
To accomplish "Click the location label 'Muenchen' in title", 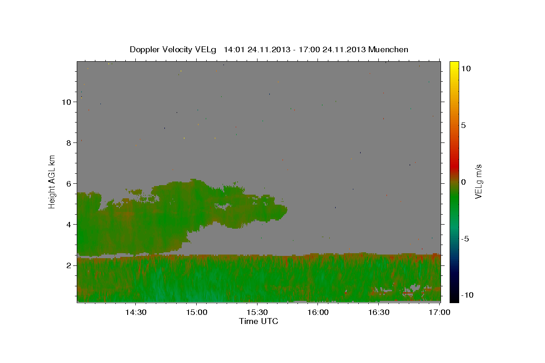I will (389, 49).
